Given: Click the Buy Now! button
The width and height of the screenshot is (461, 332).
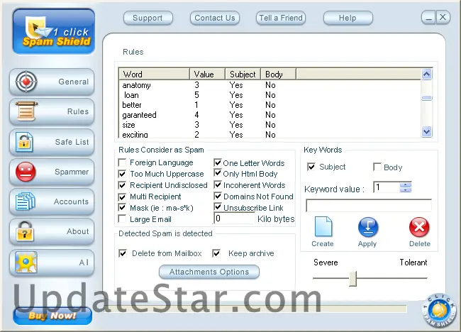Looking at the screenshot, I should (x=52, y=316).
